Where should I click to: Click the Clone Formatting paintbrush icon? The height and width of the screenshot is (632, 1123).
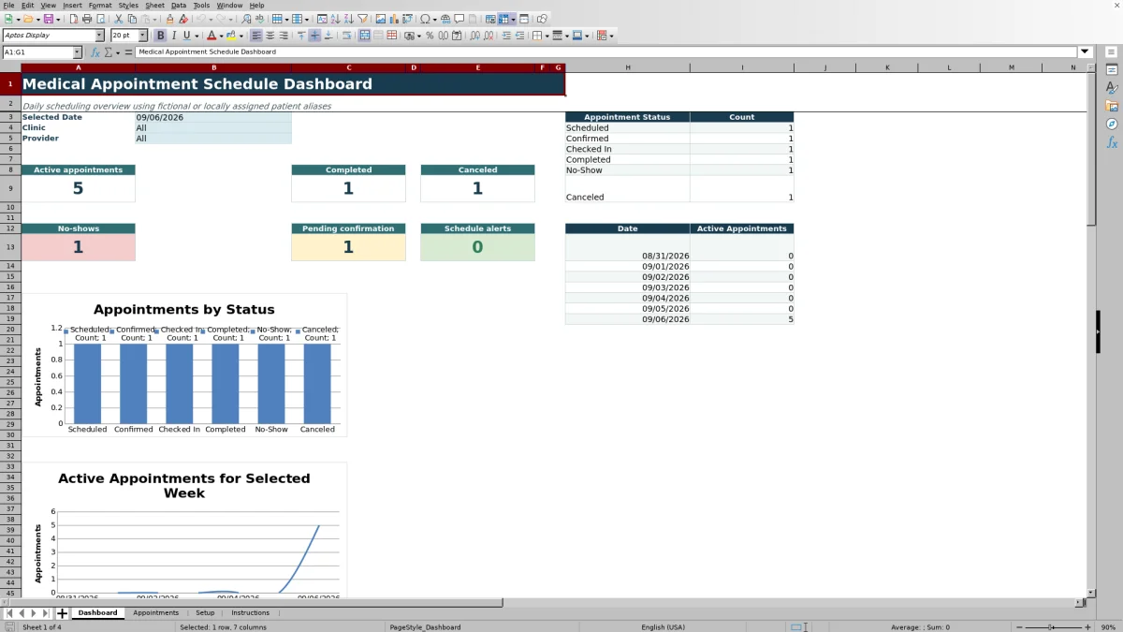pyautogui.click(x=169, y=19)
